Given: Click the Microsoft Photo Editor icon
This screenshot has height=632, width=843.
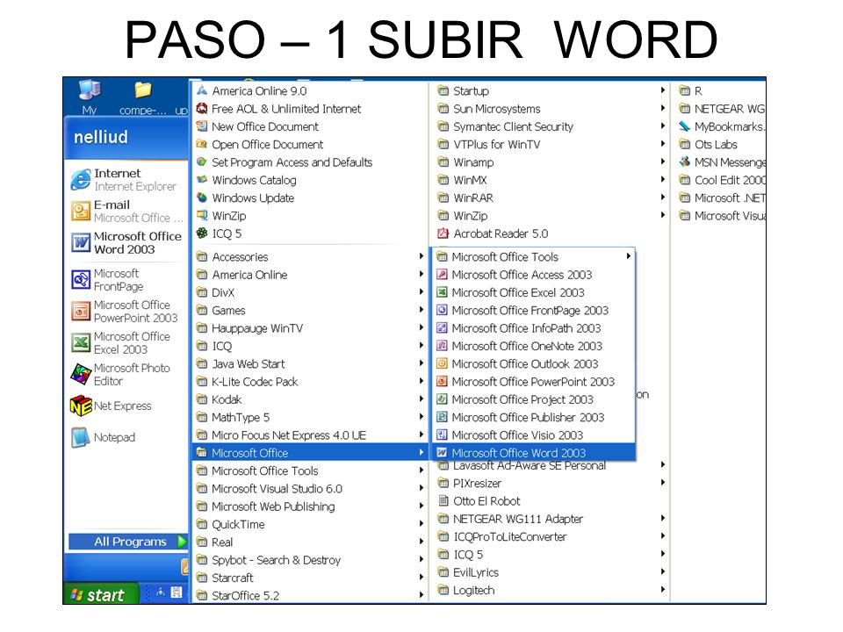Looking at the screenshot, I should 81,374.
